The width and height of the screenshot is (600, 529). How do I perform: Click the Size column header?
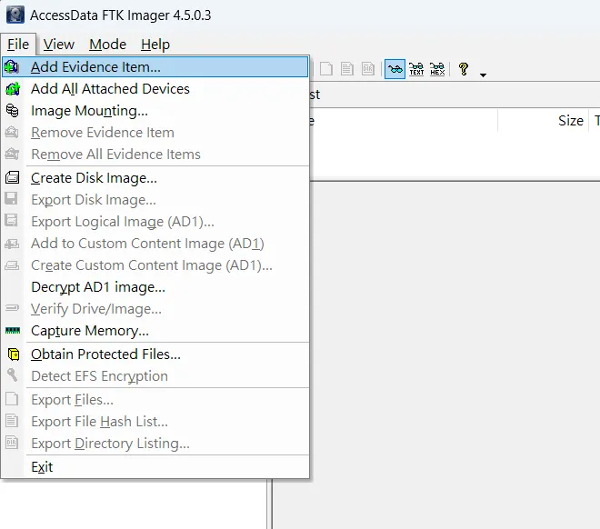tap(544, 121)
